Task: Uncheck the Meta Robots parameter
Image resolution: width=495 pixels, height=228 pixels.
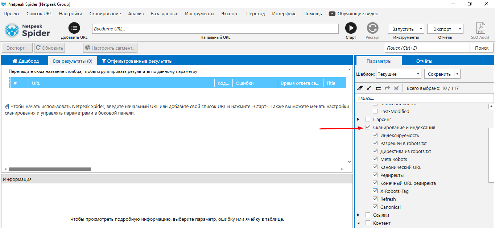Action: 375,159
